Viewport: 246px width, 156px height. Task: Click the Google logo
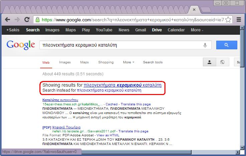pos(20,45)
